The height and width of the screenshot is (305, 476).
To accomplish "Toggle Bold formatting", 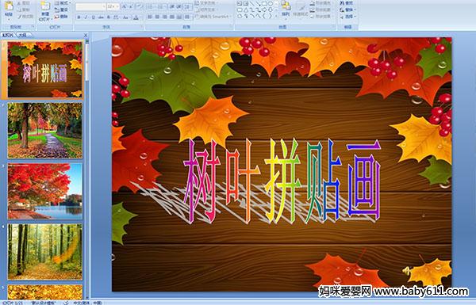I will coord(79,17).
